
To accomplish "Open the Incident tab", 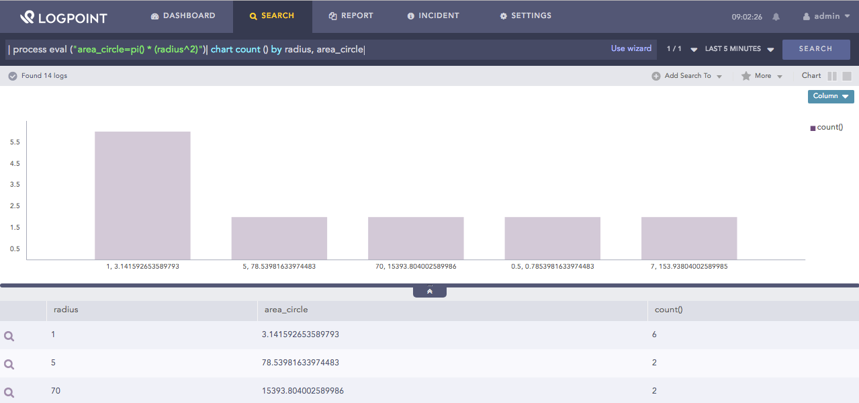I will pos(433,16).
